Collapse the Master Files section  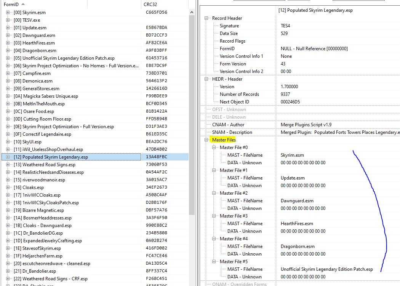point(207,140)
